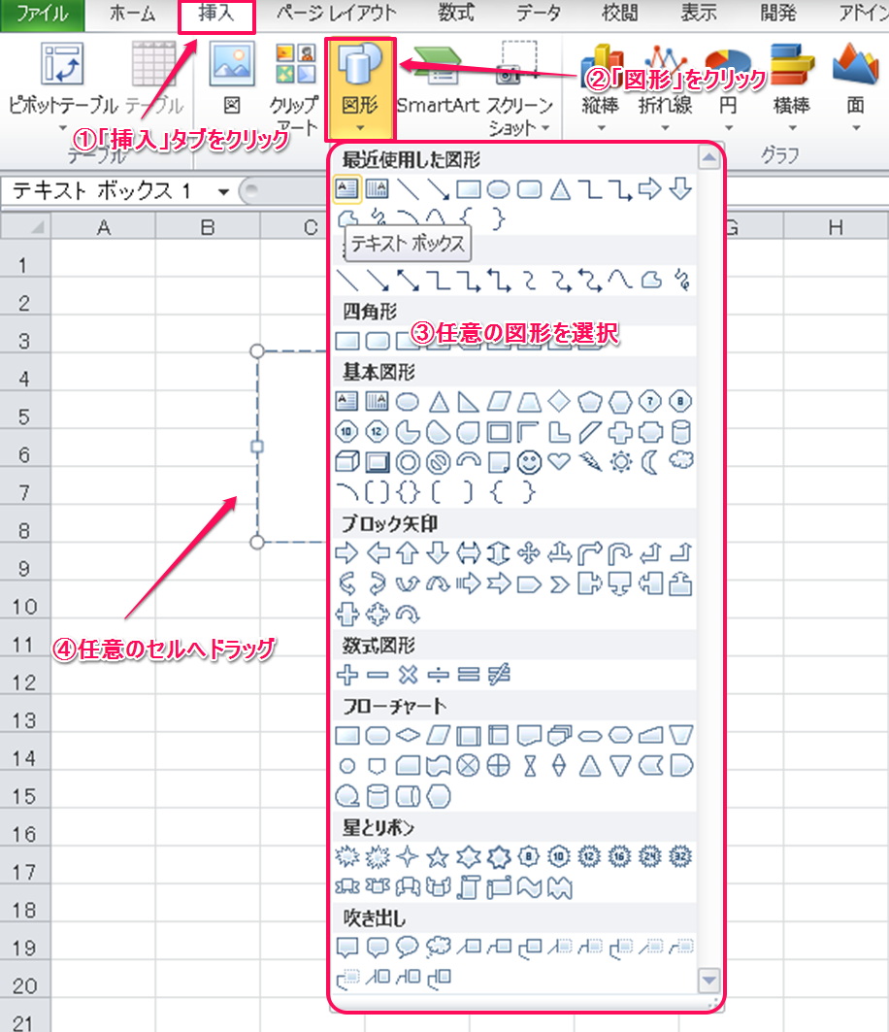Select the flowchart decision diamond
This screenshot has width=889, height=1032.
point(408,735)
